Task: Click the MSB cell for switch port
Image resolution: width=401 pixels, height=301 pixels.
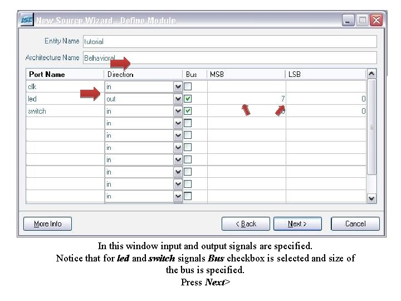Action: click(247, 111)
